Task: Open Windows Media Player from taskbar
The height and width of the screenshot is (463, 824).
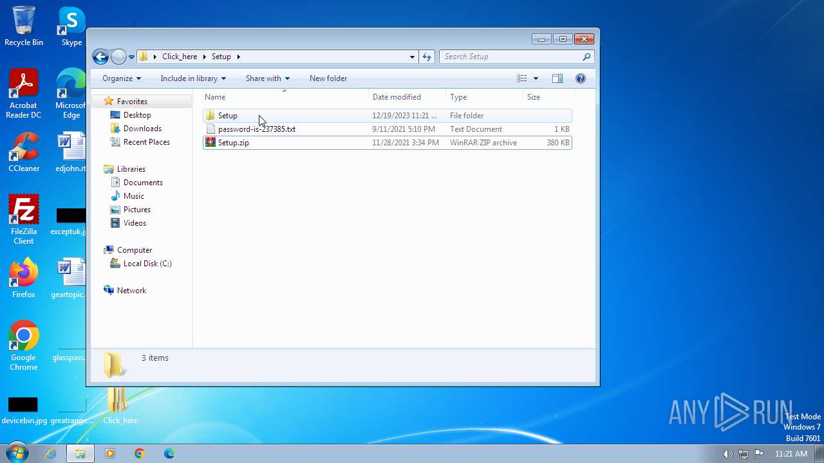Action: 109,453
